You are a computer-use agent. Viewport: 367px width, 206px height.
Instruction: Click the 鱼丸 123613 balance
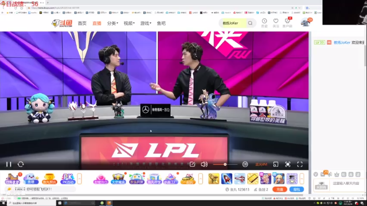[x=237, y=189]
